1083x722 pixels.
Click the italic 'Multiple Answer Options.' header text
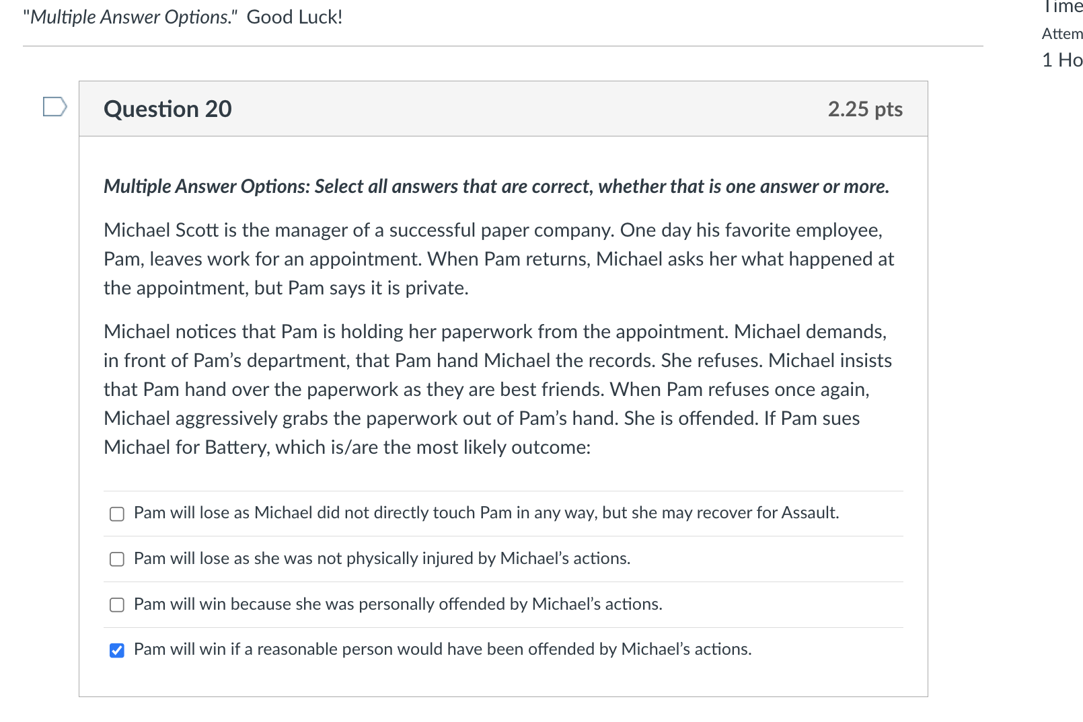pyautogui.click(x=130, y=17)
